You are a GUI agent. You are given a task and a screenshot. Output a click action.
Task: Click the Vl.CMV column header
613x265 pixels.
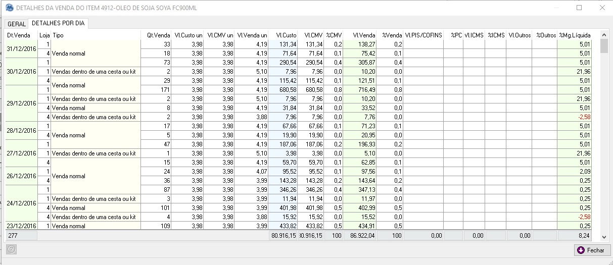pos(311,35)
